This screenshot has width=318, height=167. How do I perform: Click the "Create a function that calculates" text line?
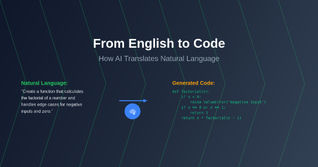pos(52,91)
